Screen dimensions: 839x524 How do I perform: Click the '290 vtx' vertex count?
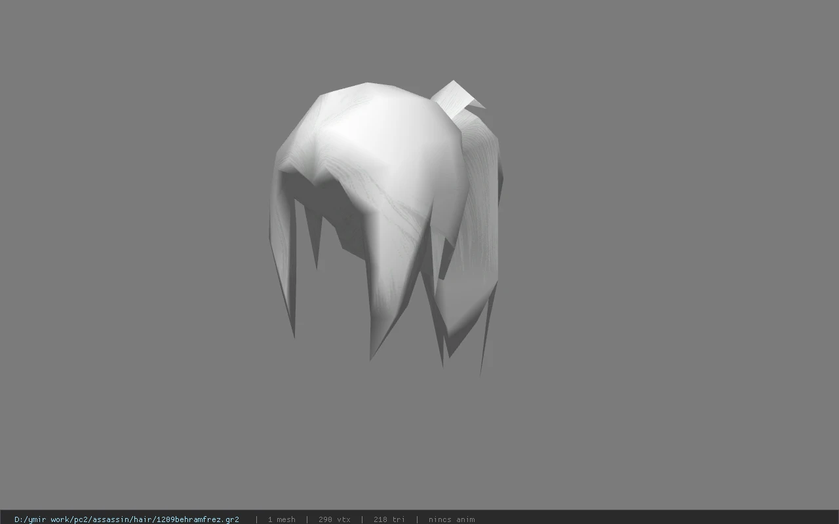334,519
